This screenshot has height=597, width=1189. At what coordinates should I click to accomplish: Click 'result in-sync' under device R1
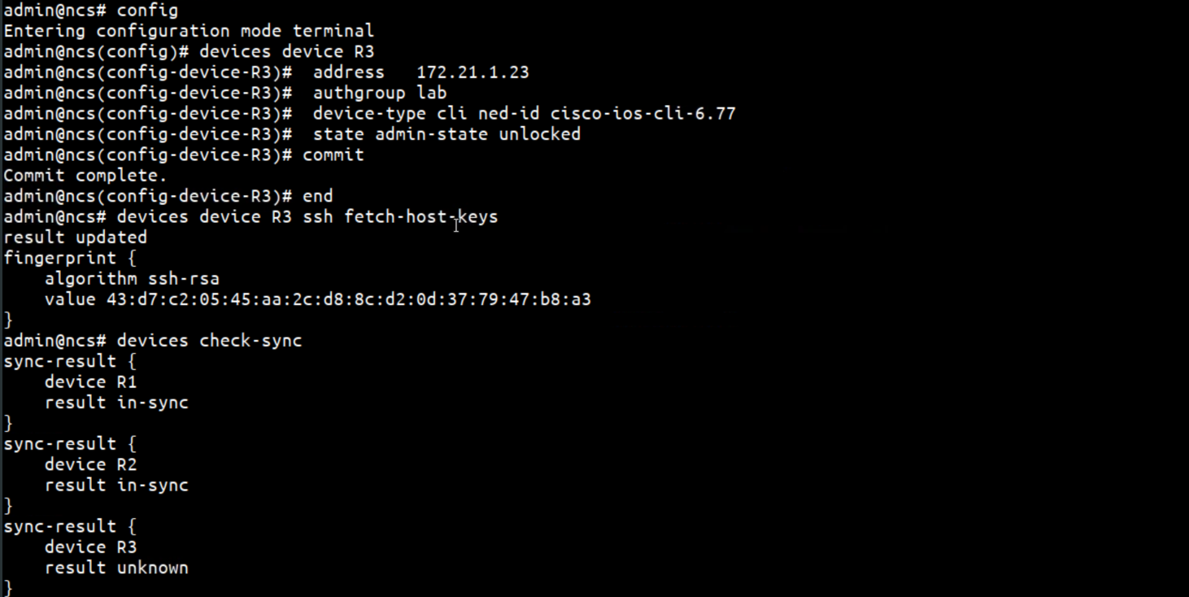[x=116, y=403]
